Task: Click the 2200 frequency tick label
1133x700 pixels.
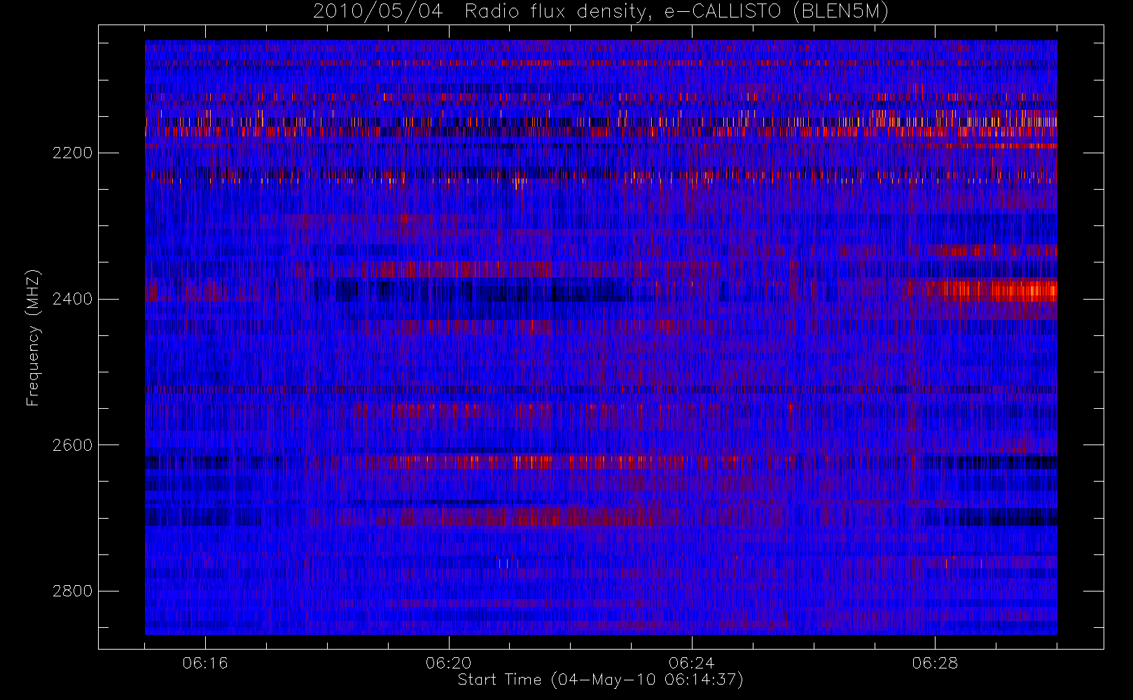Action: 72,153
